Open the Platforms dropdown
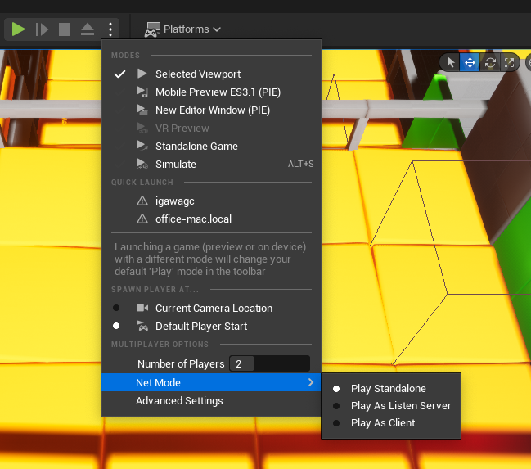This screenshot has height=469, width=531. click(x=183, y=29)
